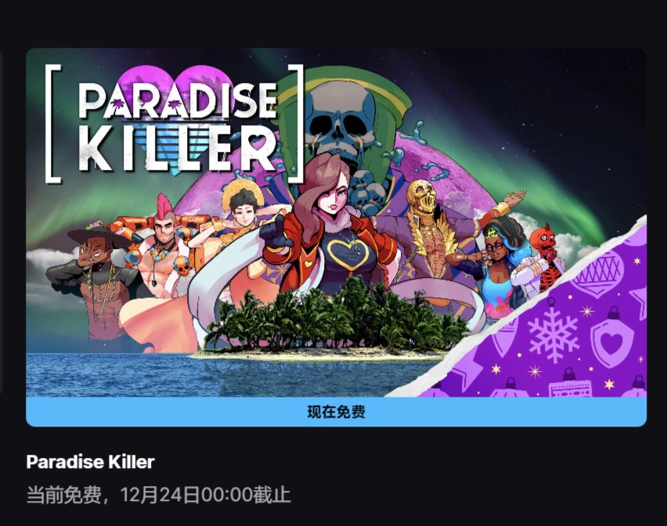The height and width of the screenshot is (526, 667).
Task: Click the 12月24日00:00截止 free-offer text
Action: (205, 495)
